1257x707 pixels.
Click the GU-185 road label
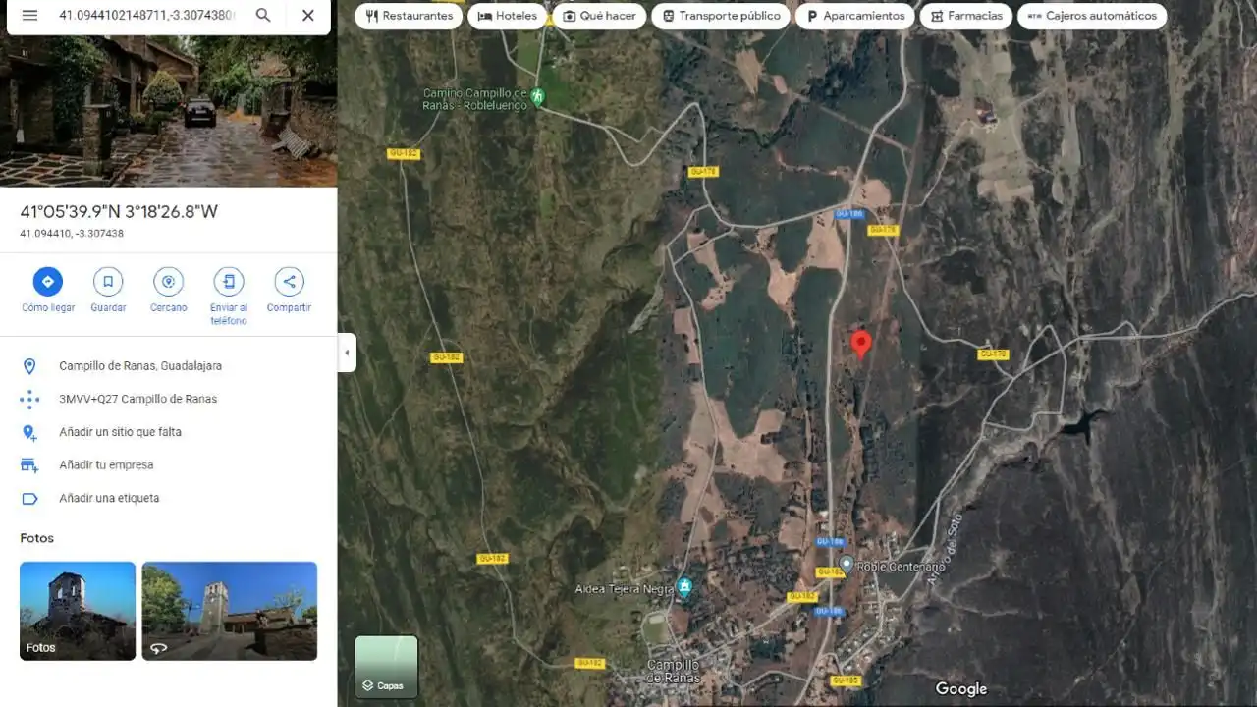tap(845, 680)
